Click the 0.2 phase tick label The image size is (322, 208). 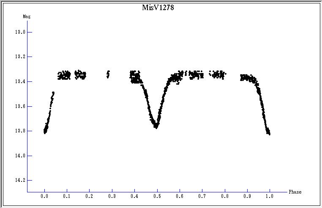(x=89, y=196)
